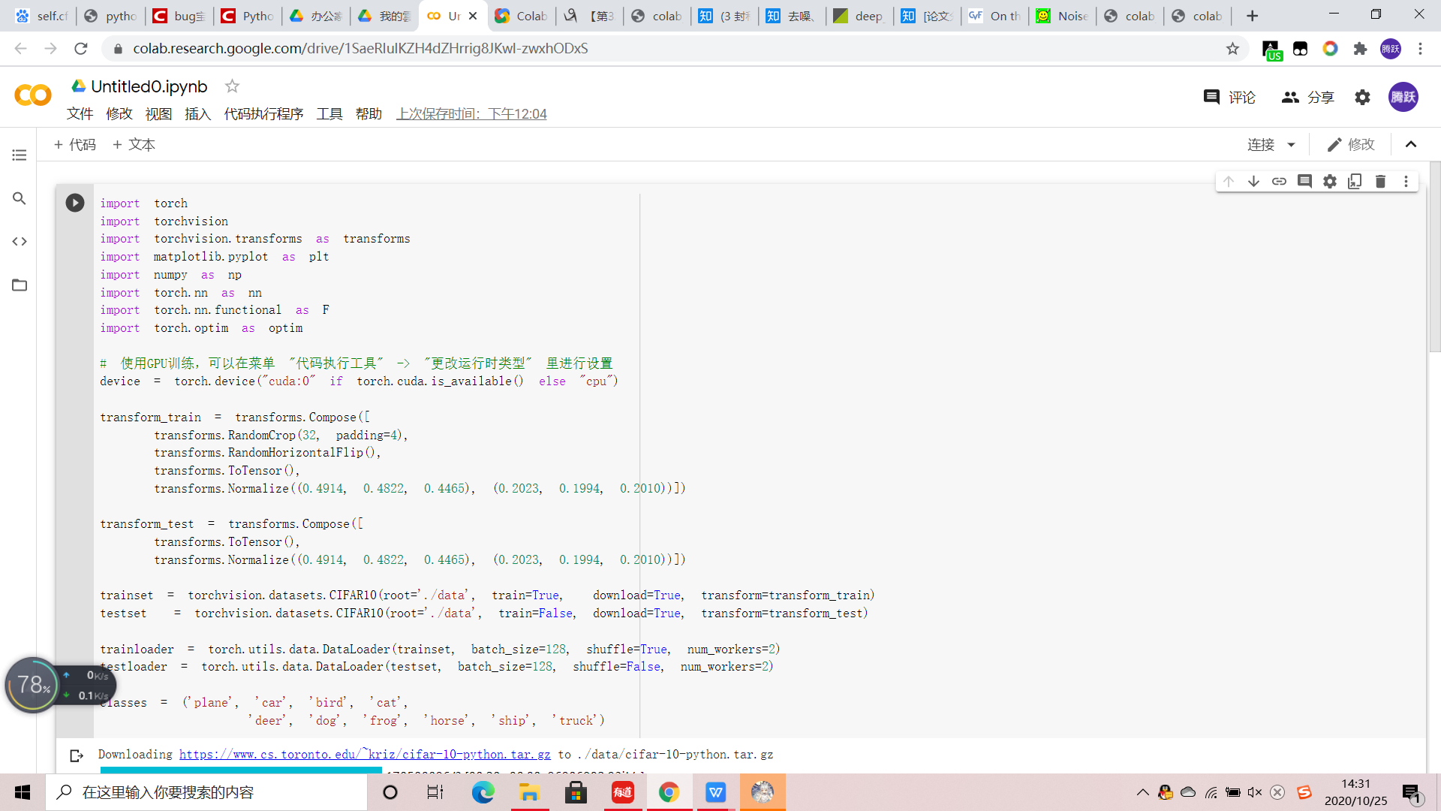The height and width of the screenshot is (811, 1441).
Task: Open the table of contents sidebar icon
Action: [20, 155]
